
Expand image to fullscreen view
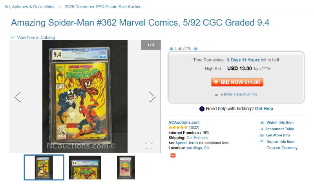coord(149,145)
